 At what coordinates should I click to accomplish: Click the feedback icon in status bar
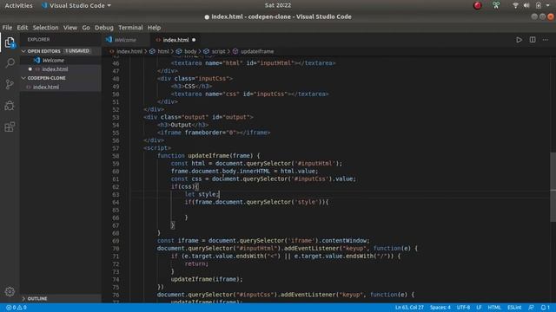pyautogui.click(x=531, y=308)
